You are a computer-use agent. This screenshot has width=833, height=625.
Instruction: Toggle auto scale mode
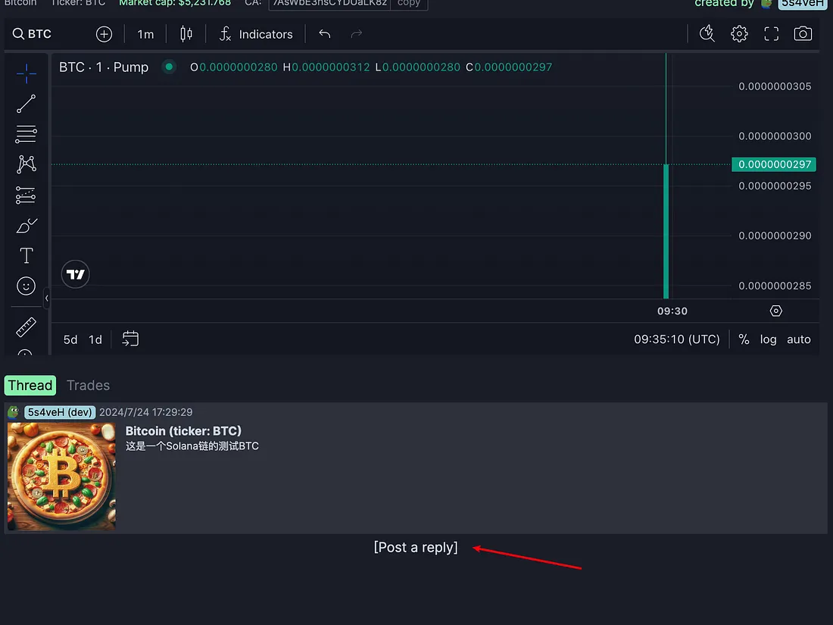pyautogui.click(x=798, y=339)
